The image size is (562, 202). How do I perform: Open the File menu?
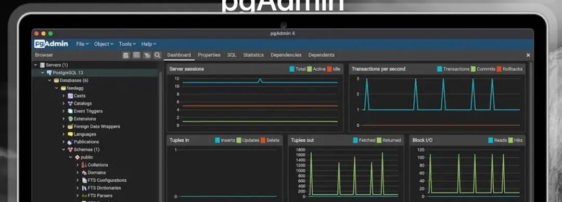[x=82, y=44]
